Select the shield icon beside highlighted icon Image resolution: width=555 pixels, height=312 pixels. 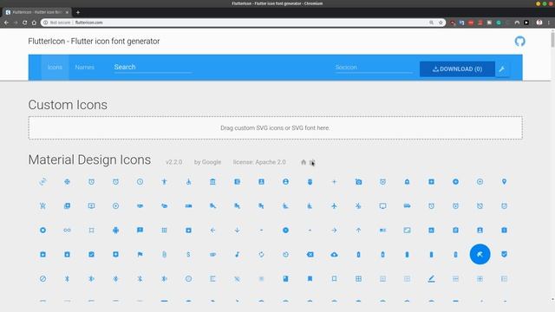point(504,254)
